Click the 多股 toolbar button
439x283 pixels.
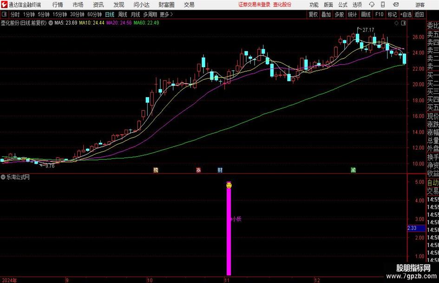coord(339,14)
